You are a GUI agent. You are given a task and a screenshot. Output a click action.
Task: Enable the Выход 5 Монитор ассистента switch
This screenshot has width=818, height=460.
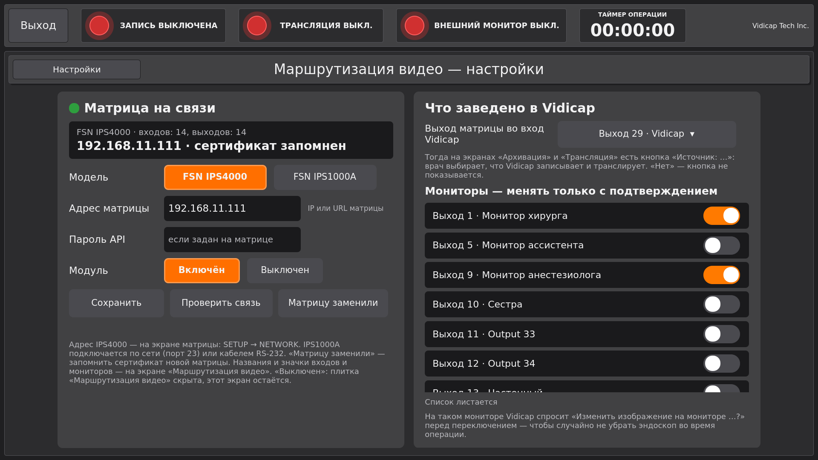pyautogui.click(x=721, y=245)
